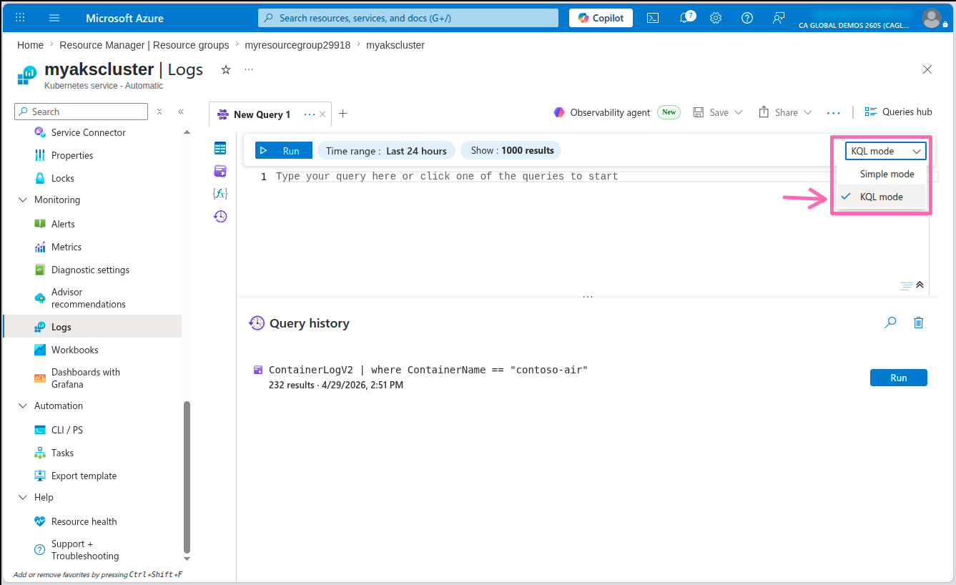Click the global search resources box
Screen dimensions: 956x585
(408, 18)
